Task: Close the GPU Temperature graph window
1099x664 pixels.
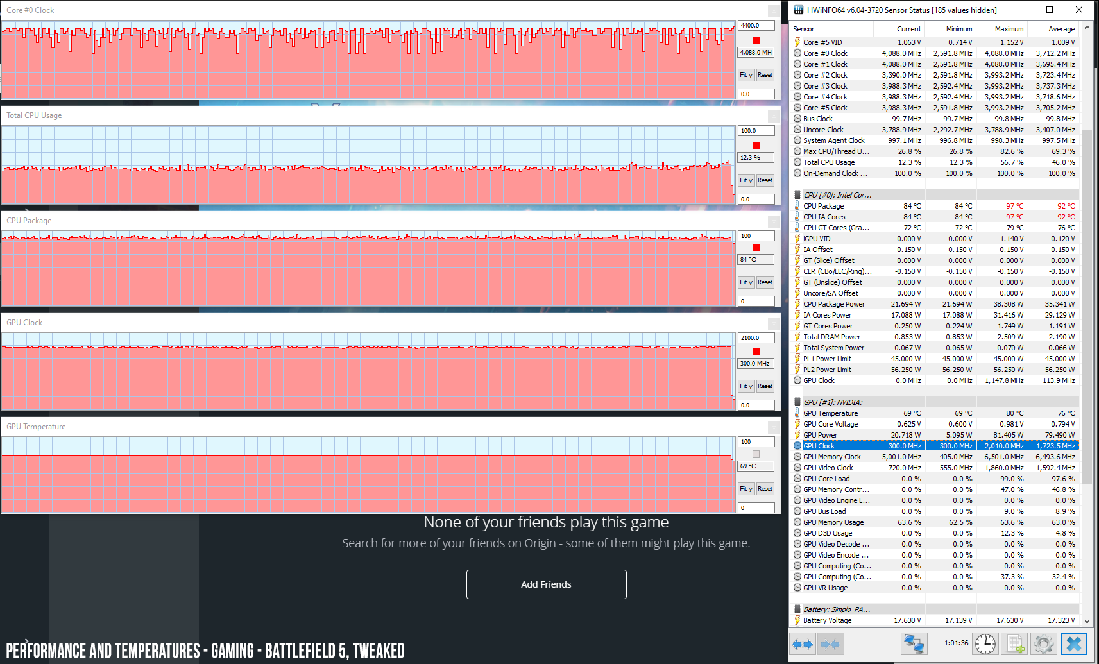Action: [x=774, y=427]
